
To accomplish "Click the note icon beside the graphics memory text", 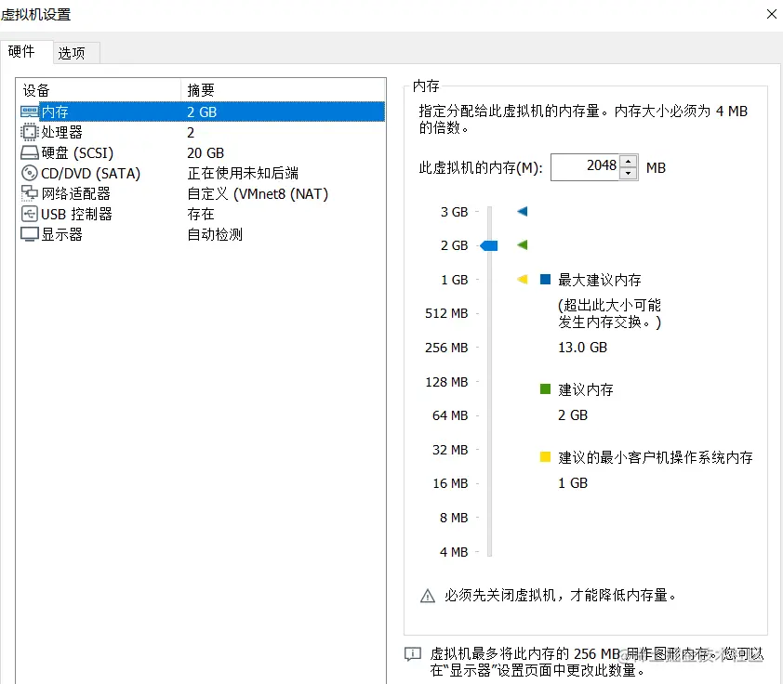I will [x=412, y=654].
